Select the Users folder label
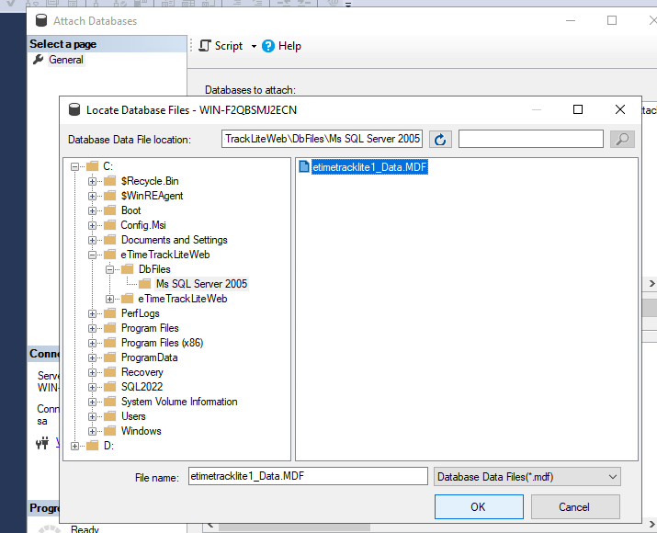Viewport: 657px width, 533px height. click(133, 416)
